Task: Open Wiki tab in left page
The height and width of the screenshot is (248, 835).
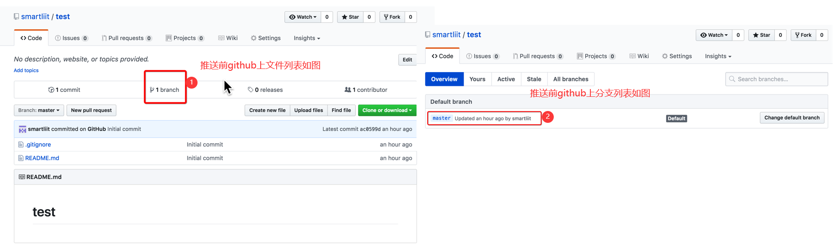Action: click(x=228, y=38)
